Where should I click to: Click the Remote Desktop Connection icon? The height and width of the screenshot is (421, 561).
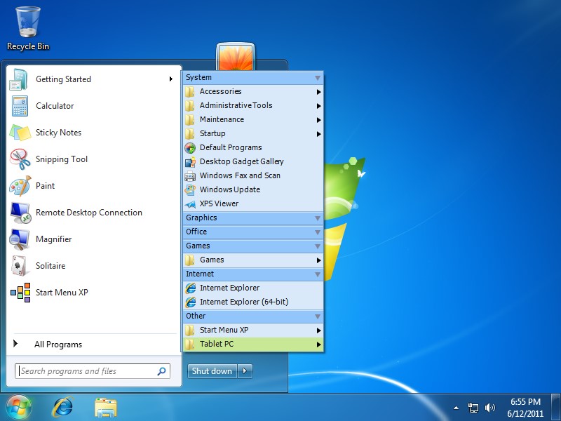pyautogui.click(x=20, y=213)
